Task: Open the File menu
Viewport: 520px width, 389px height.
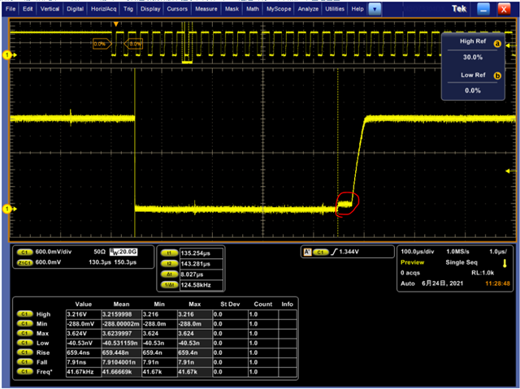Action: tap(11, 8)
